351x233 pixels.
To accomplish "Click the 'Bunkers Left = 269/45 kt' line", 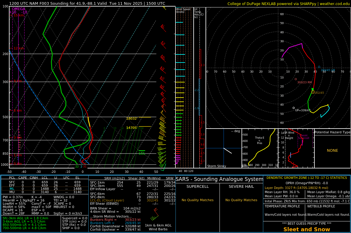I will (115, 223).
